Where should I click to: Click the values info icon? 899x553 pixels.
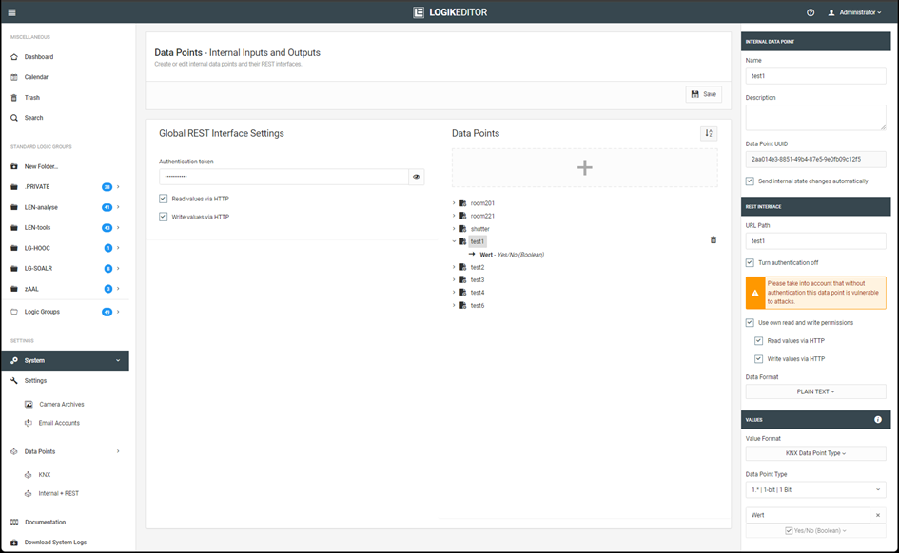[x=877, y=419]
